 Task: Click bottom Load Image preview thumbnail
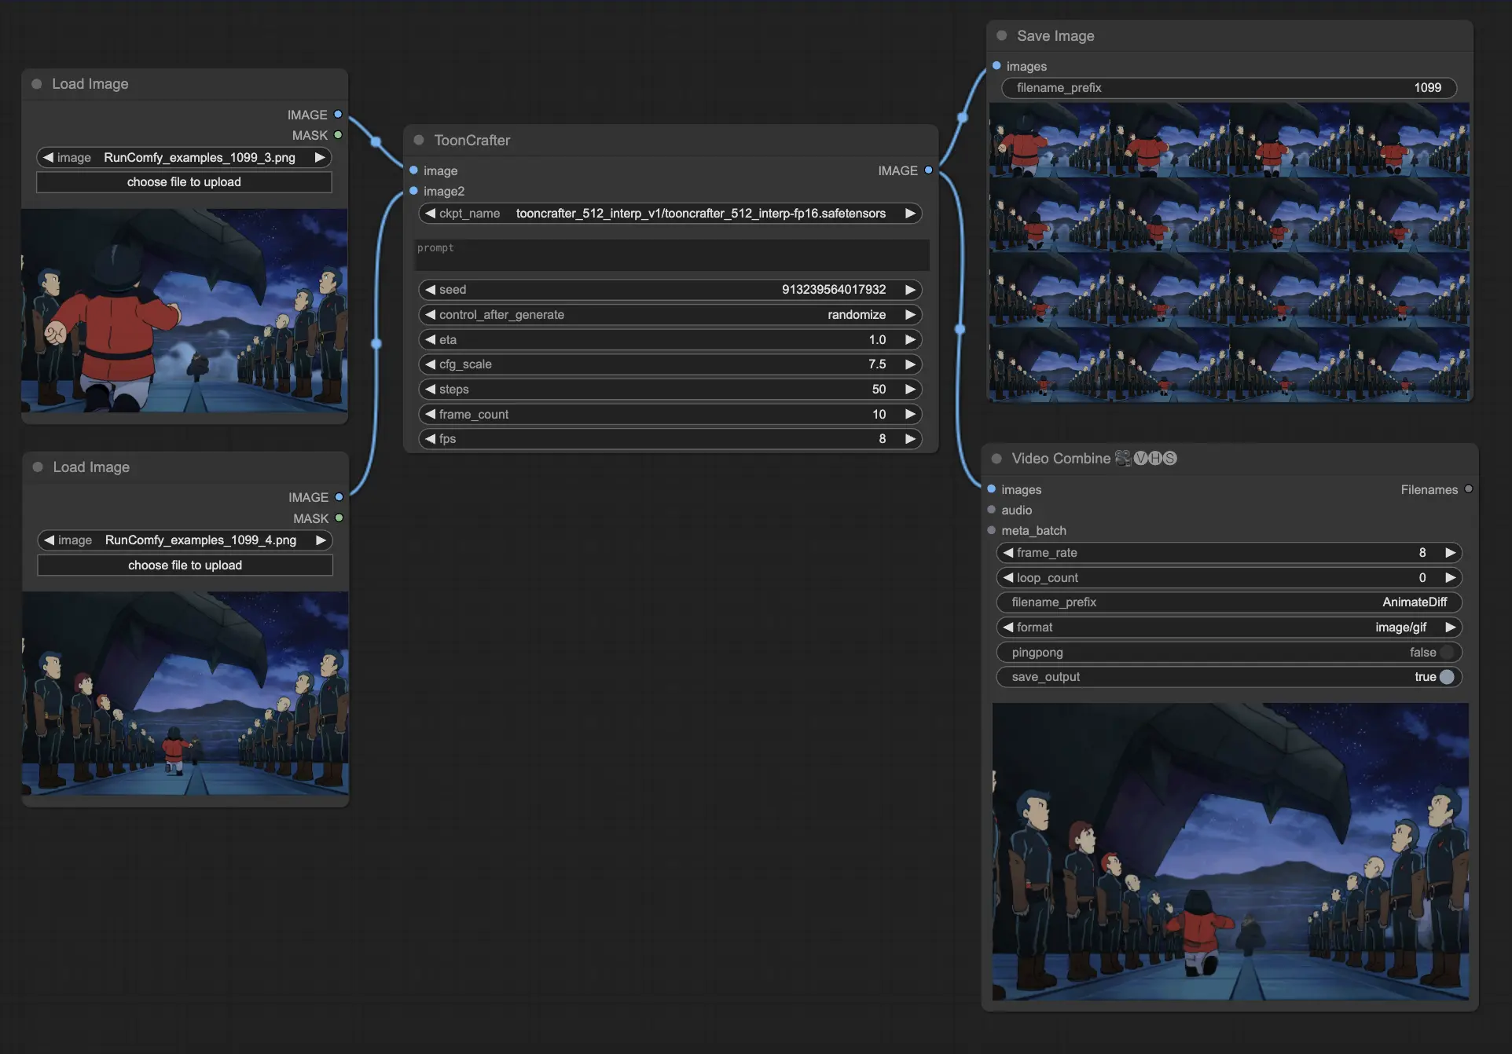[x=185, y=693]
